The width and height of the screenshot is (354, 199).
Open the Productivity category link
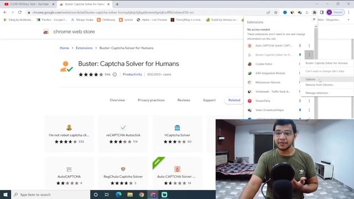(x=132, y=75)
